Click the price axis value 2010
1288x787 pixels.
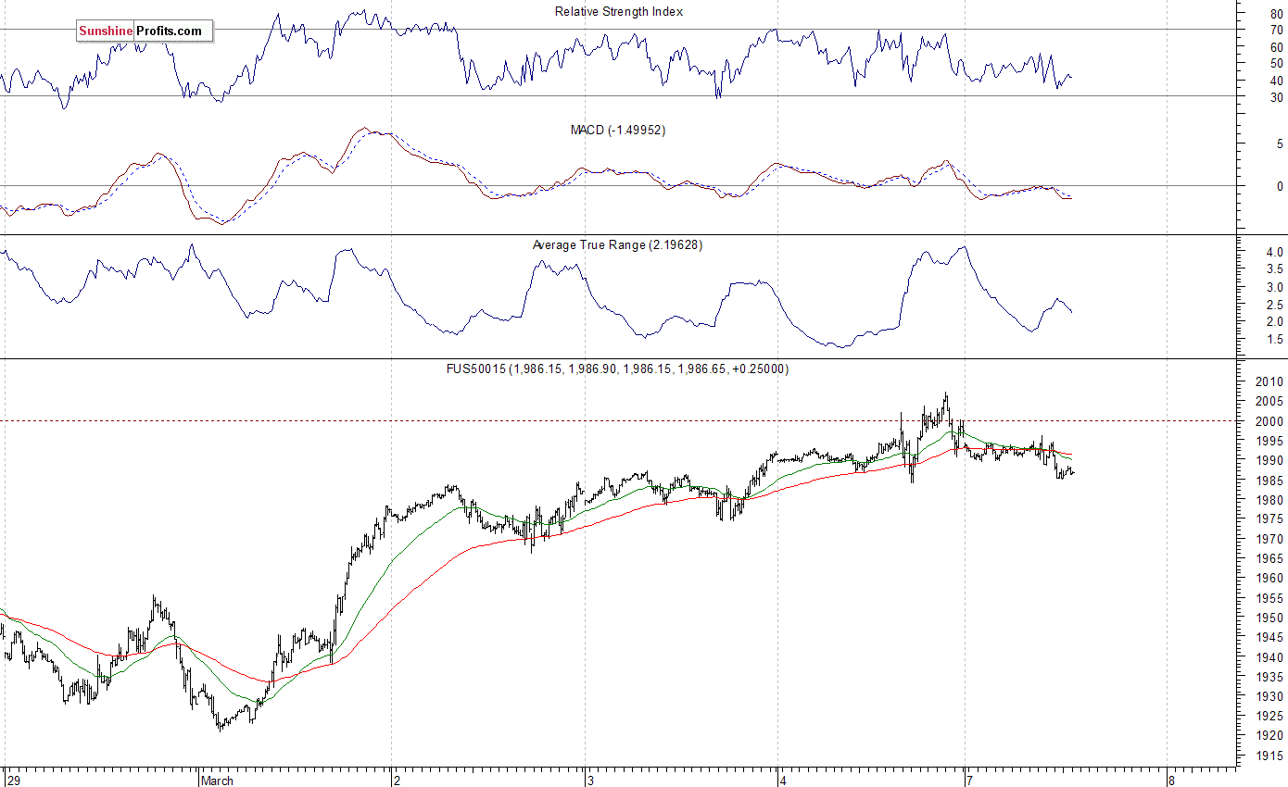1270,381
